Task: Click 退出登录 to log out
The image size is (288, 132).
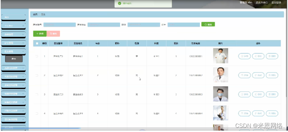Action: pos(276,2)
